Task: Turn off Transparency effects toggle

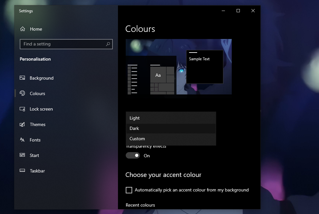Action: point(133,156)
